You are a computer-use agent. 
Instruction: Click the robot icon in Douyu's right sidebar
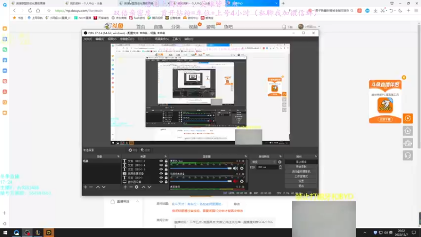click(x=407, y=143)
